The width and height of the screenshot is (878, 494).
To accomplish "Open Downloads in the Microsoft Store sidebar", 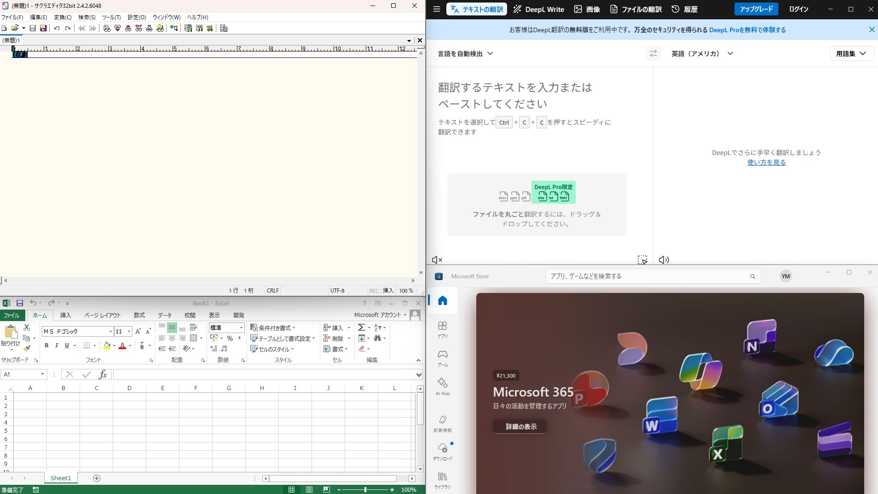I will click(442, 451).
